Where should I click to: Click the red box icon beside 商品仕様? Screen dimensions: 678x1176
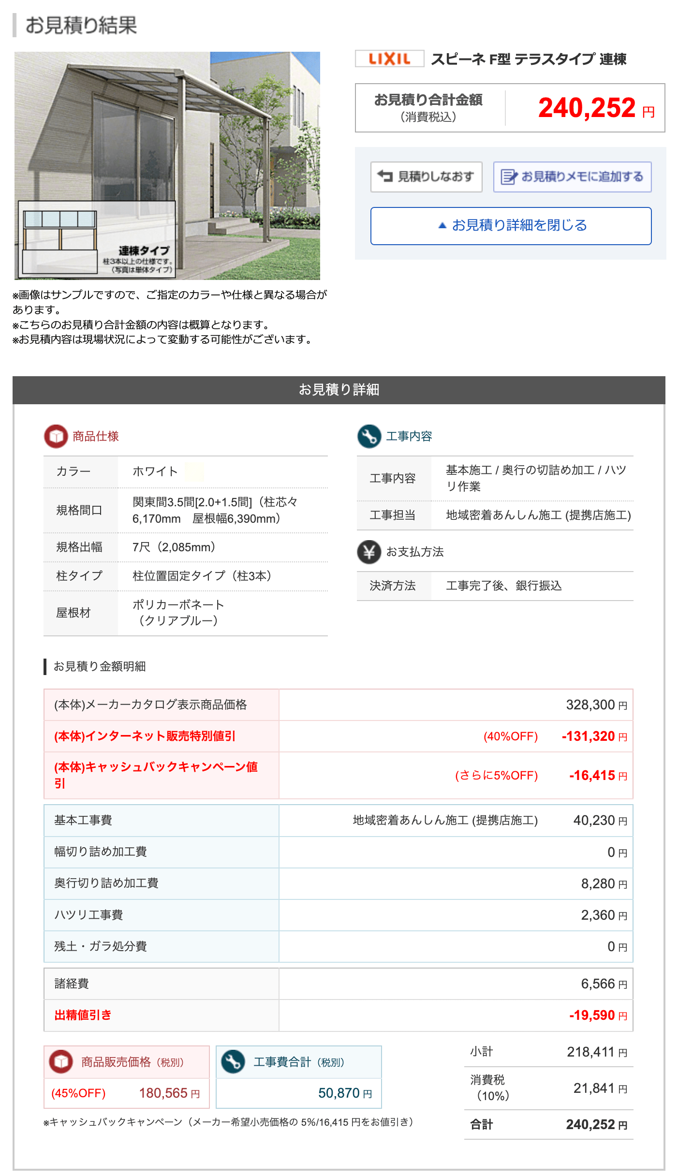point(56,436)
